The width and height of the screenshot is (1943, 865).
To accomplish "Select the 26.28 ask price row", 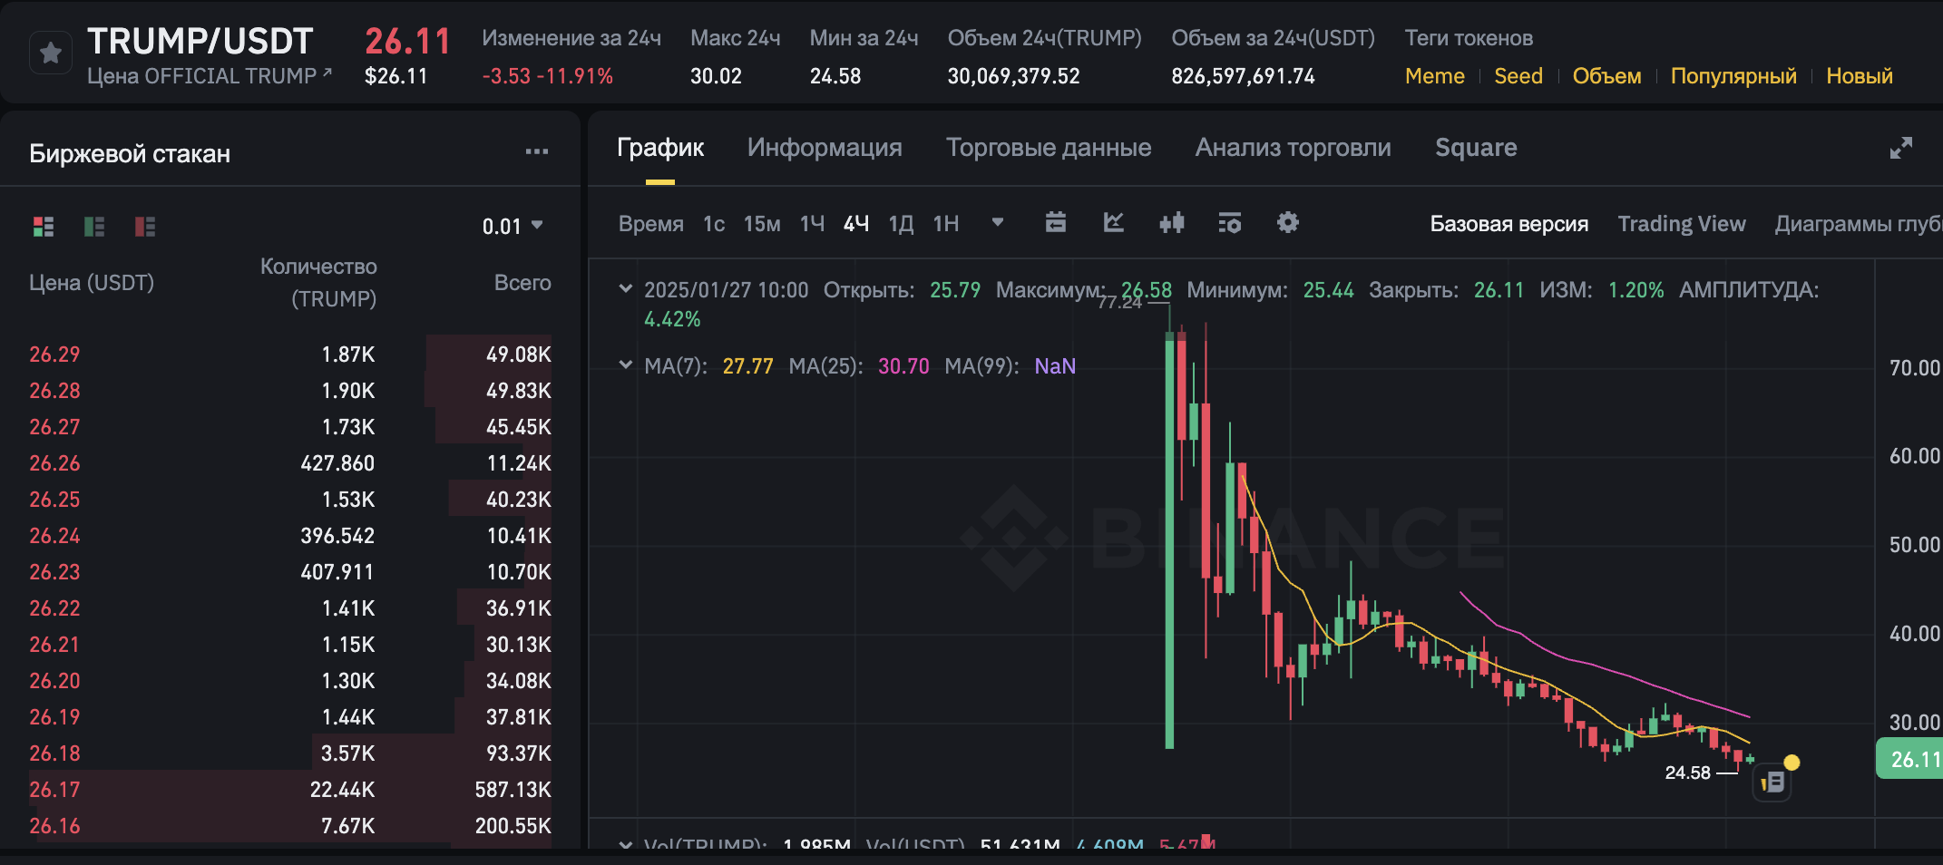I will click(x=290, y=391).
